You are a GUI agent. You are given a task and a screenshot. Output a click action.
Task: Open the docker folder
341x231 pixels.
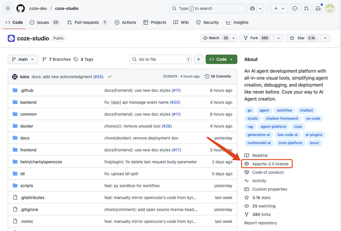[27, 126]
